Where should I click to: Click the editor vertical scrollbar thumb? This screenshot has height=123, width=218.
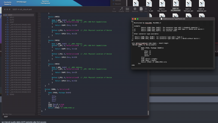click(148, 113)
